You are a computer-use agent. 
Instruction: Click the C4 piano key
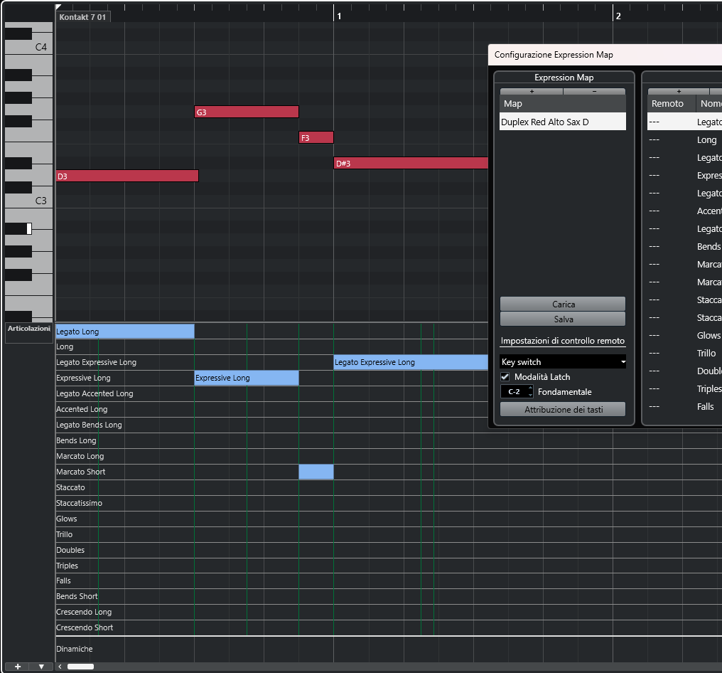(41, 47)
